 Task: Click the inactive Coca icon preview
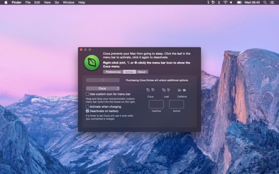point(148,90)
